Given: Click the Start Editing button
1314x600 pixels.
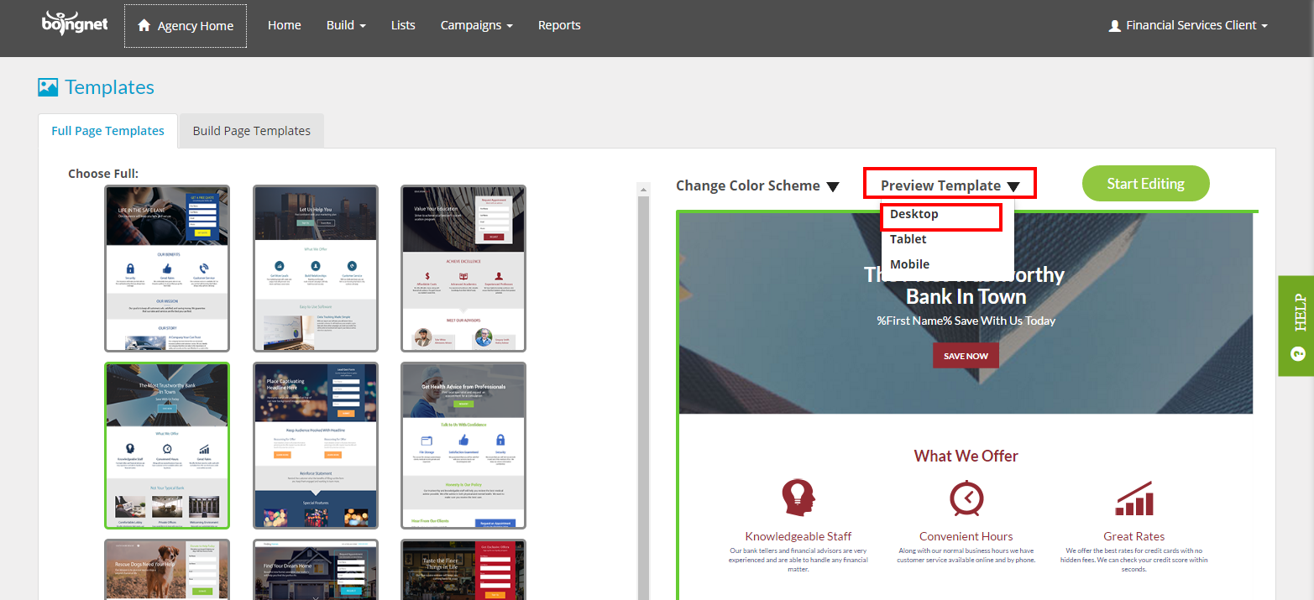Looking at the screenshot, I should point(1145,184).
